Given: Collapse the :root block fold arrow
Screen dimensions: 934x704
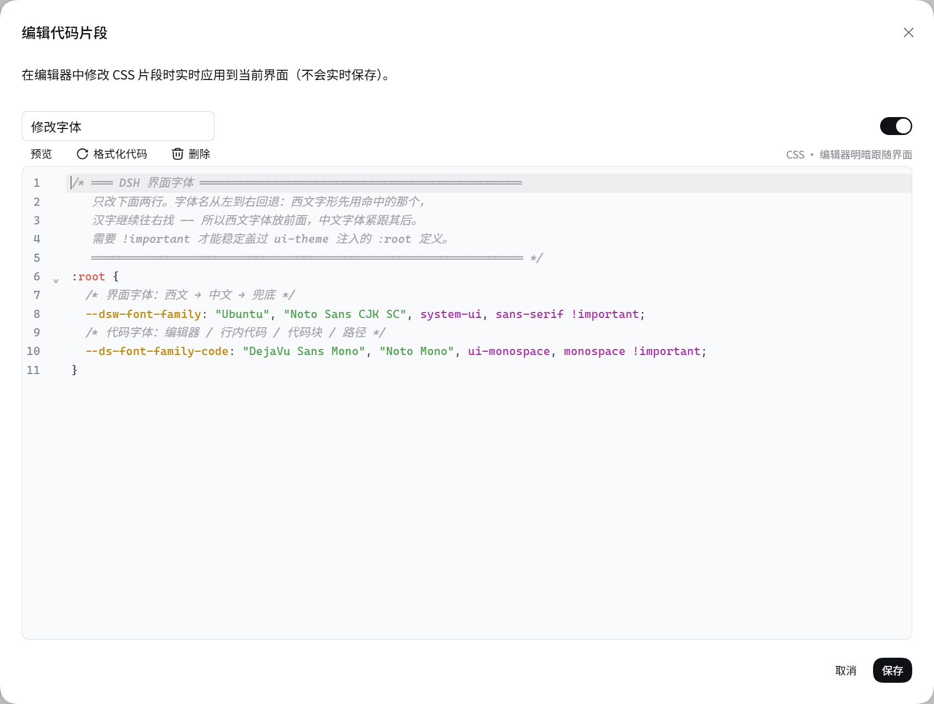Looking at the screenshot, I should (x=56, y=281).
